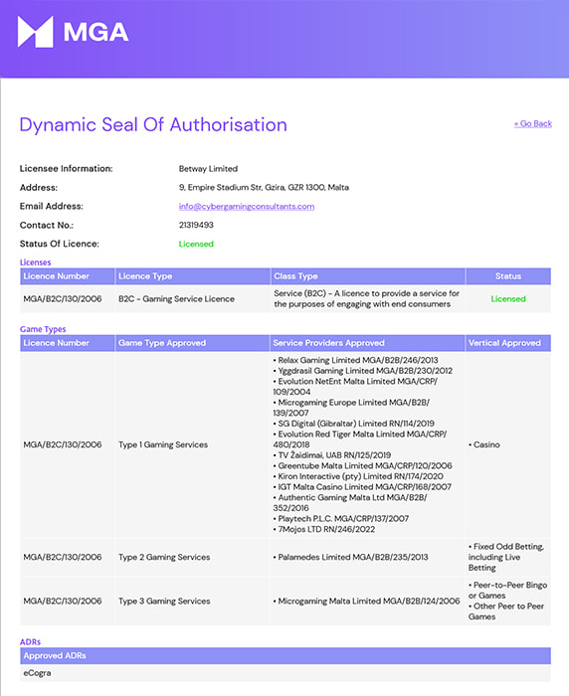This screenshot has height=696, width=569.
Task: Click the ADRs section heading
Action: click(30, 642)
